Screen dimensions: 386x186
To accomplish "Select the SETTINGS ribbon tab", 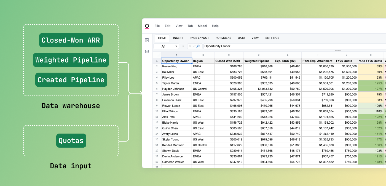I will (272, 38).
